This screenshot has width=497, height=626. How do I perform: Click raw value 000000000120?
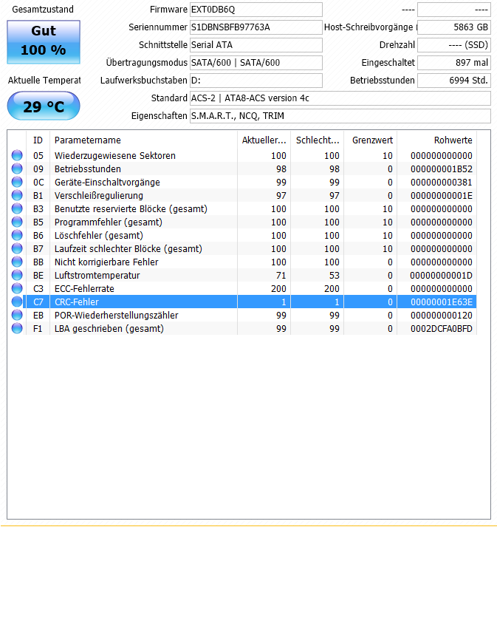pos(442,315)
